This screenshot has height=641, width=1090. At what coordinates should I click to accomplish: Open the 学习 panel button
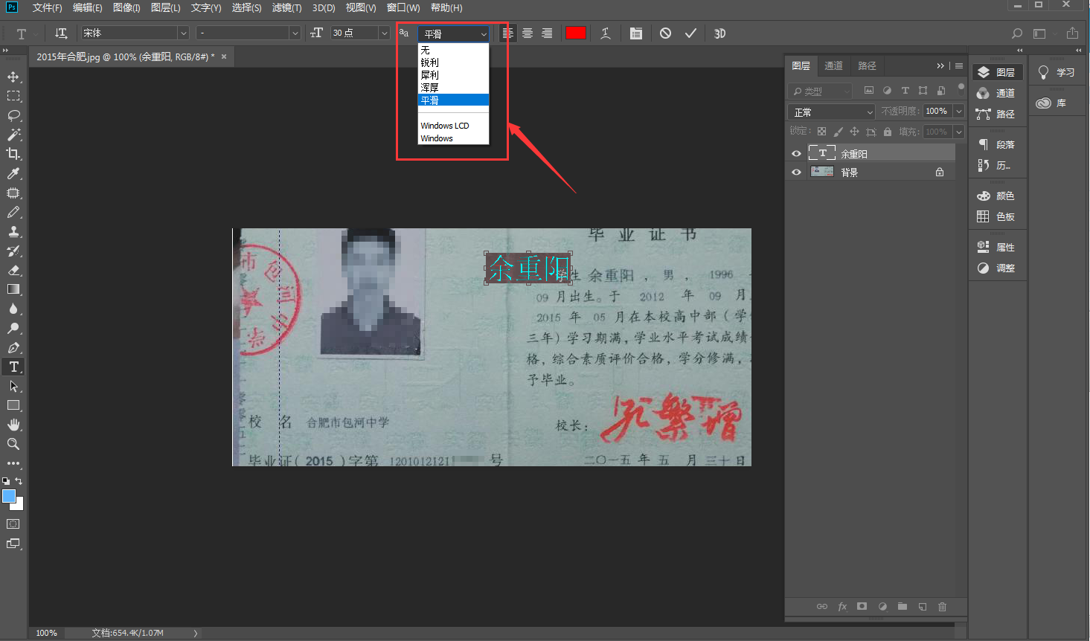click(x=1057, y=72)
